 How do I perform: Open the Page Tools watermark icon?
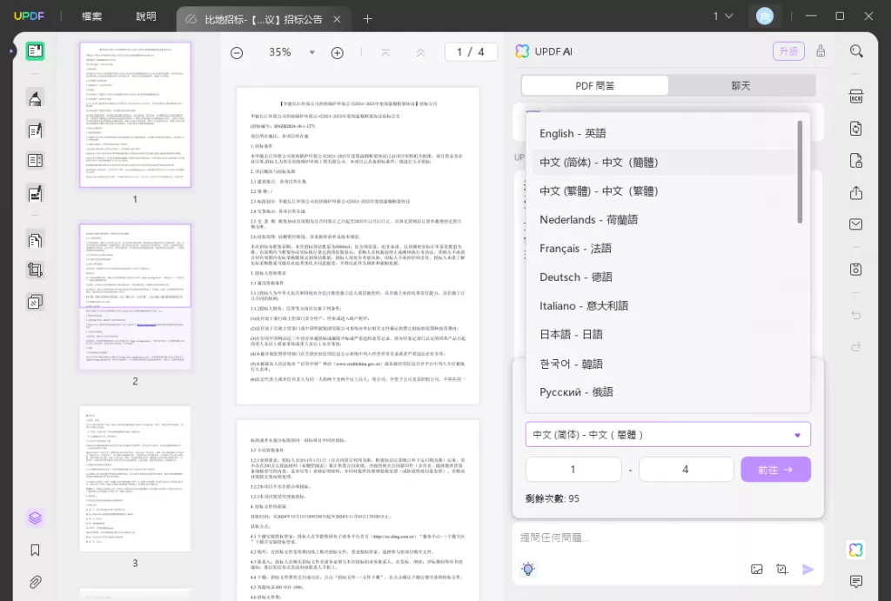point(35,302)
